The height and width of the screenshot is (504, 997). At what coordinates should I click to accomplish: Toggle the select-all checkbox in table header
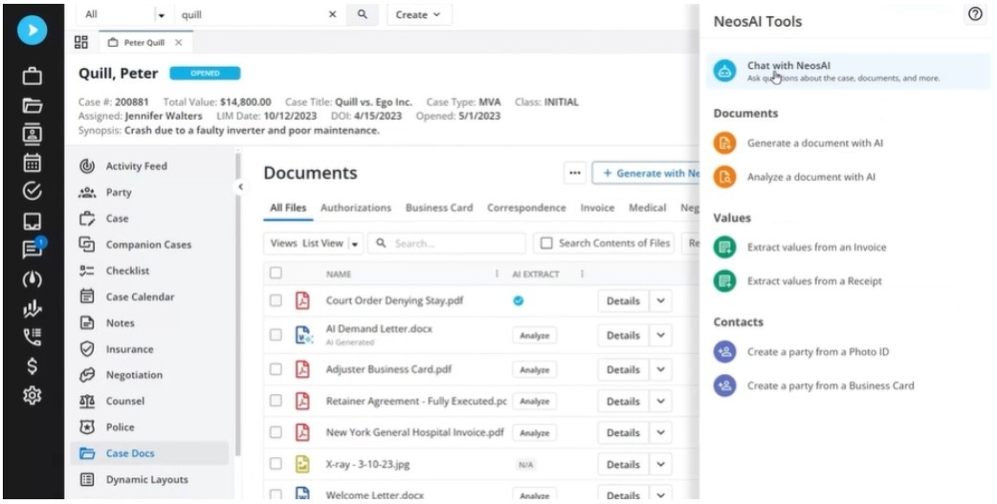click(x=276, y=274)
